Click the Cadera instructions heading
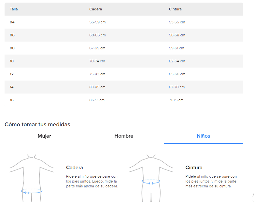This screenshot has width=254, height=202. [x=74, y=168]
